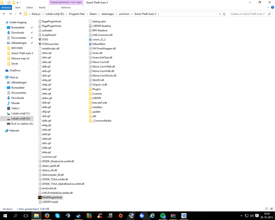Screen dimensions: 275x220
Task: Show hidden system tray icons
Action: point(241,216)
